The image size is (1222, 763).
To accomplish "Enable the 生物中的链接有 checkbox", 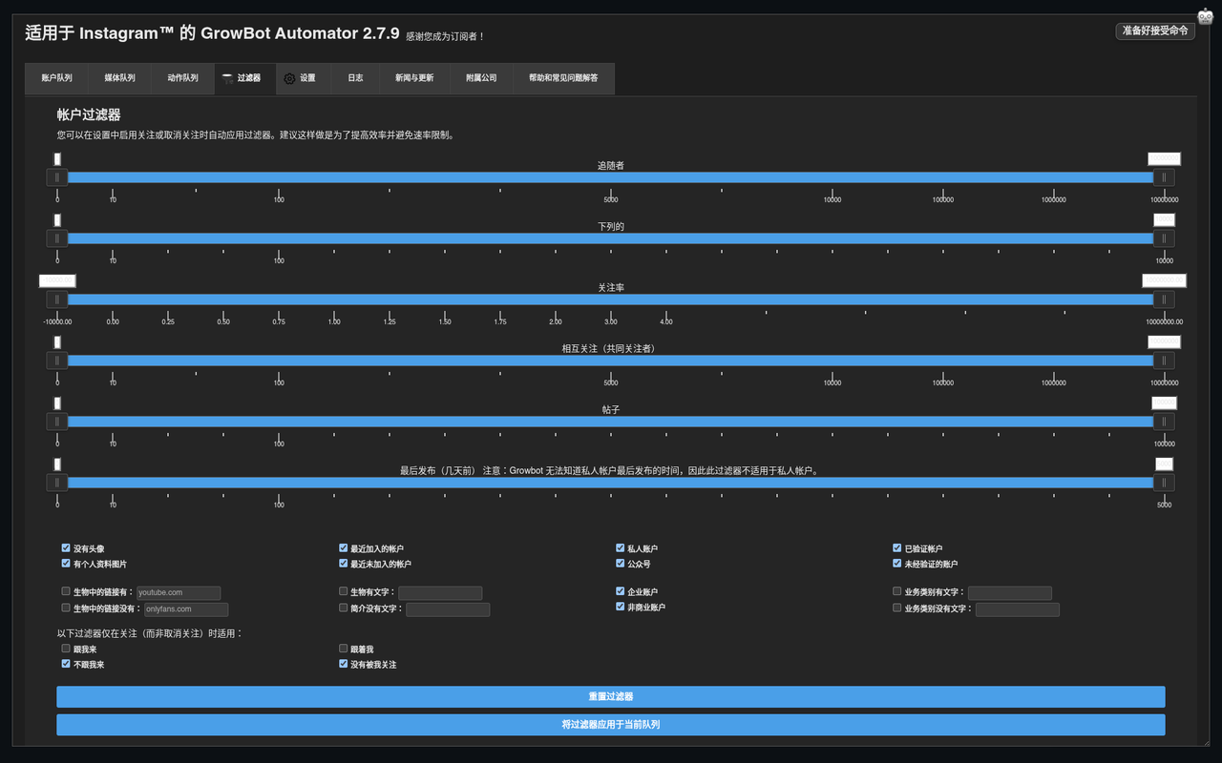I will (x=66, y=591).
